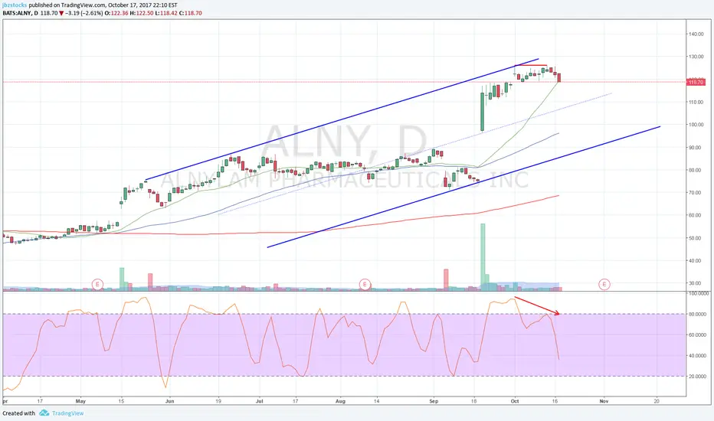Click the H:122.50 high value
This screenshot has height=421, width=714.
(142, 13)
